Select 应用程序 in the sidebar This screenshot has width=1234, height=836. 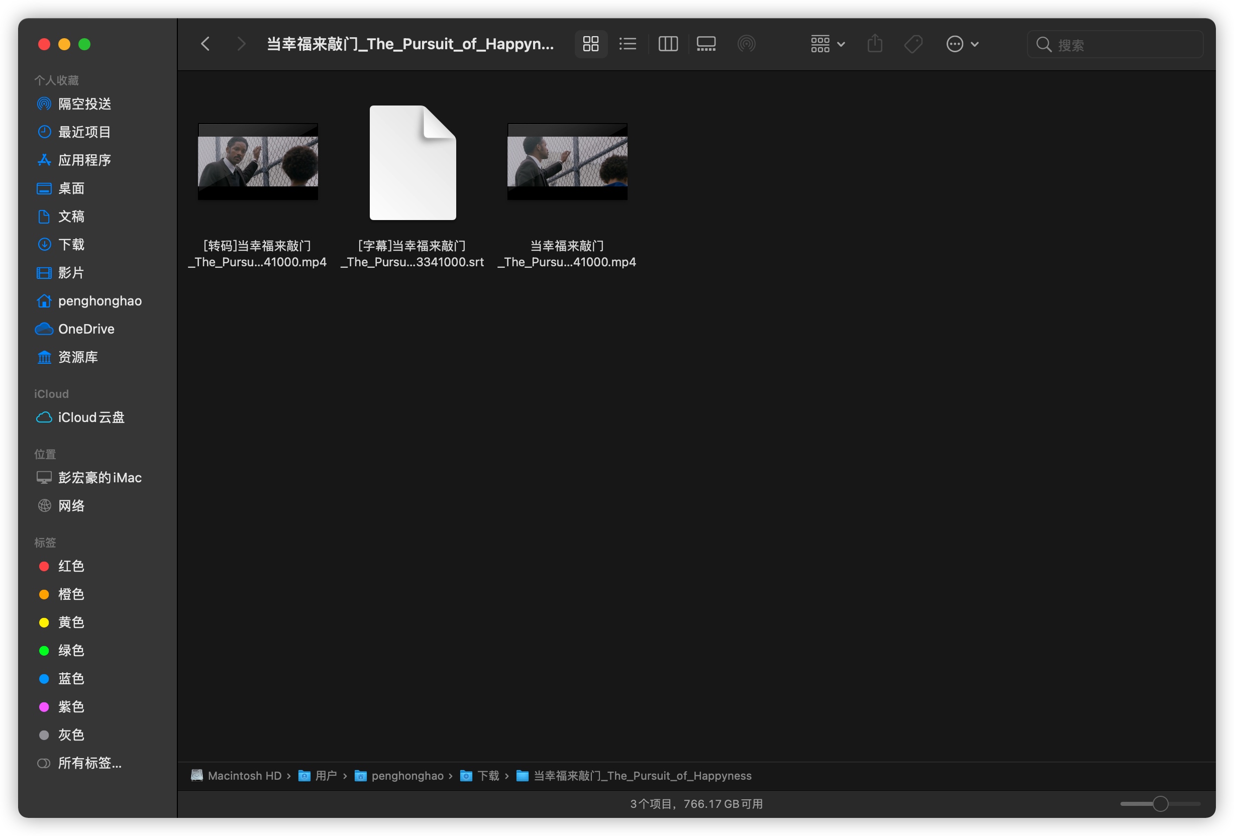click(84, 160)
